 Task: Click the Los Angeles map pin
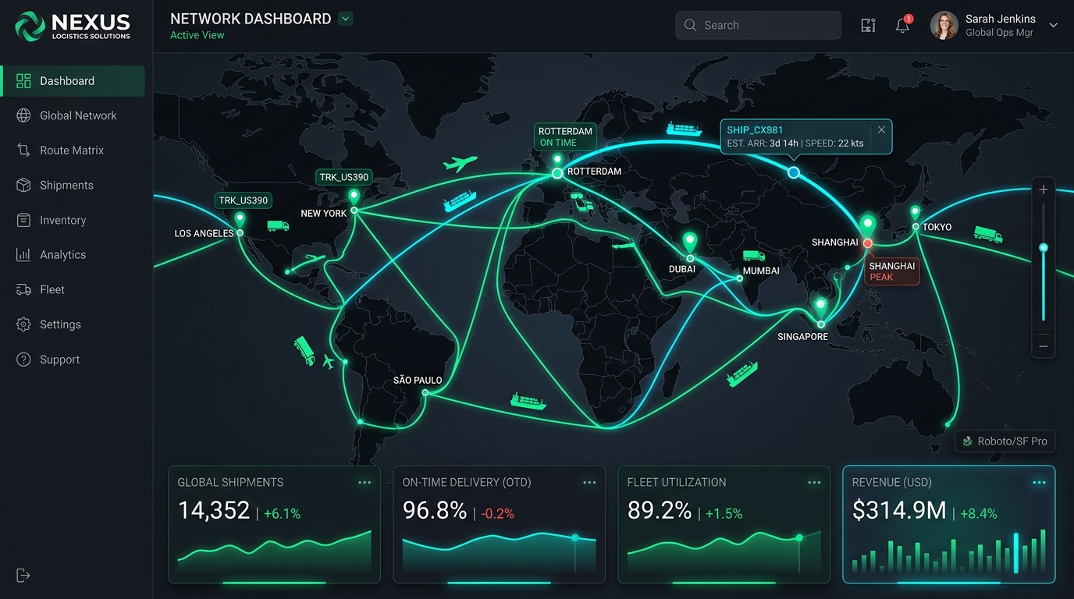click(x=240, y=221)
